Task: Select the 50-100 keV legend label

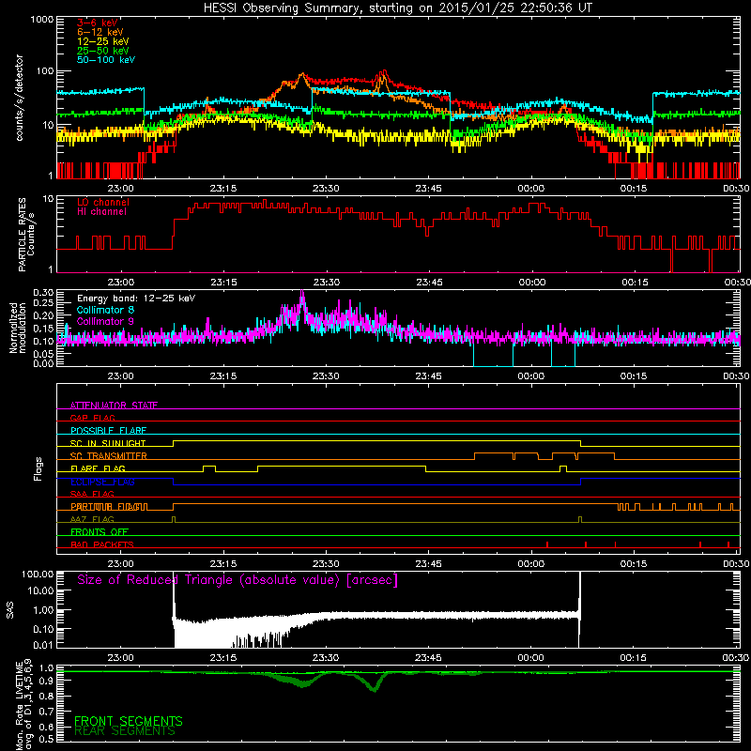Action: tap(106, 60)
